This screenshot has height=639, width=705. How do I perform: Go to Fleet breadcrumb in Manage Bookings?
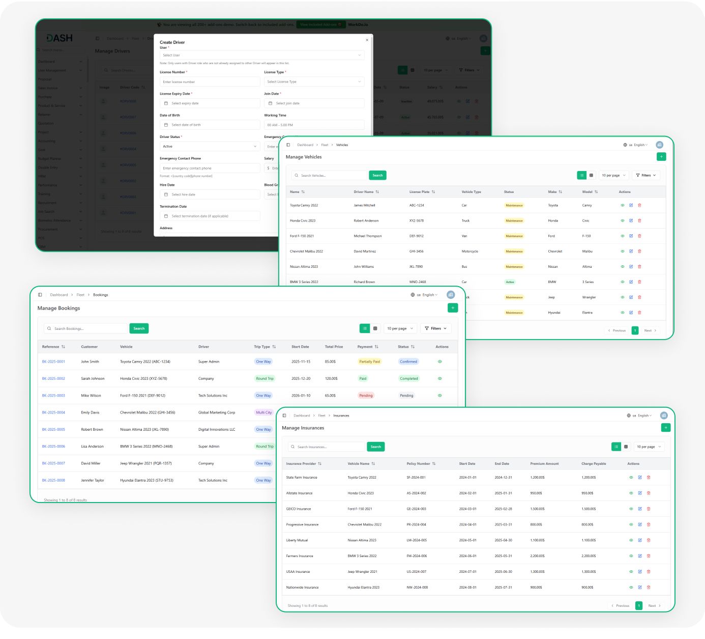pos(80,295)
